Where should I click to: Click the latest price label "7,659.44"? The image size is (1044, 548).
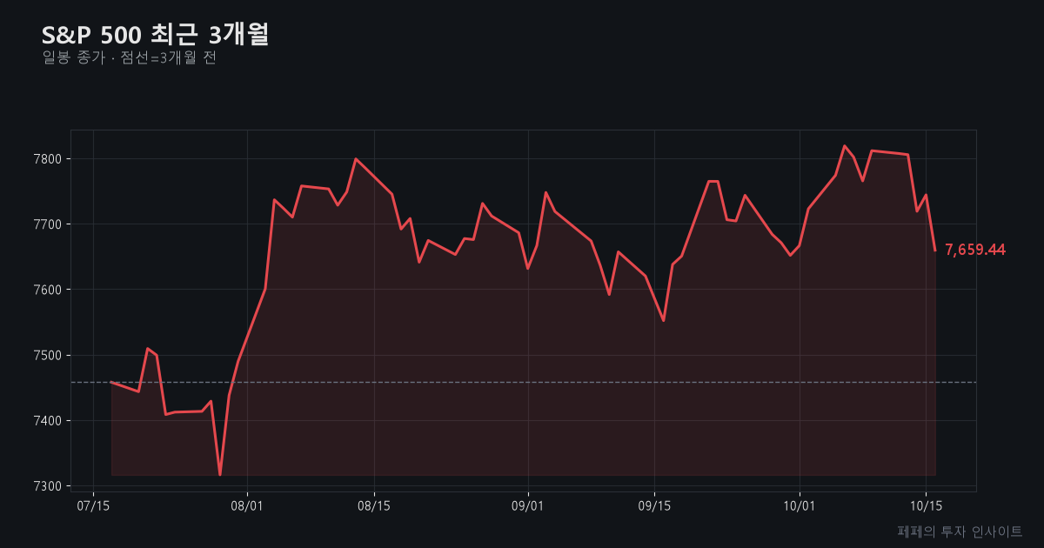click(x=975, y=250)
